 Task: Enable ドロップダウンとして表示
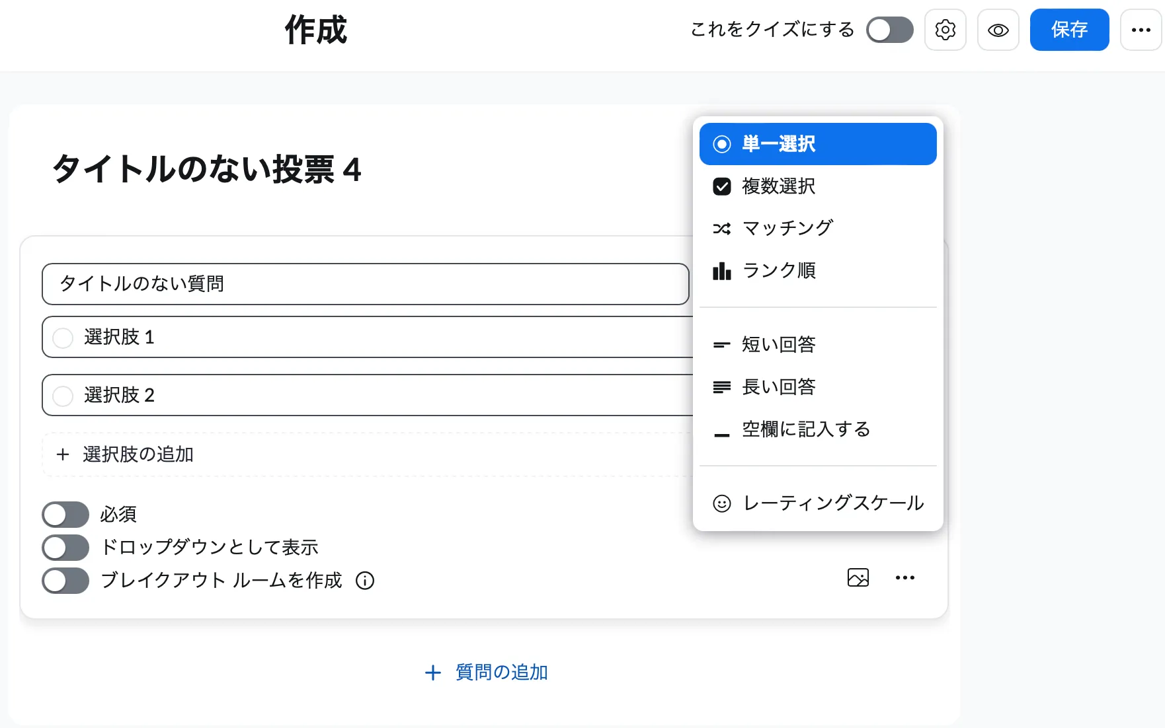65,547
